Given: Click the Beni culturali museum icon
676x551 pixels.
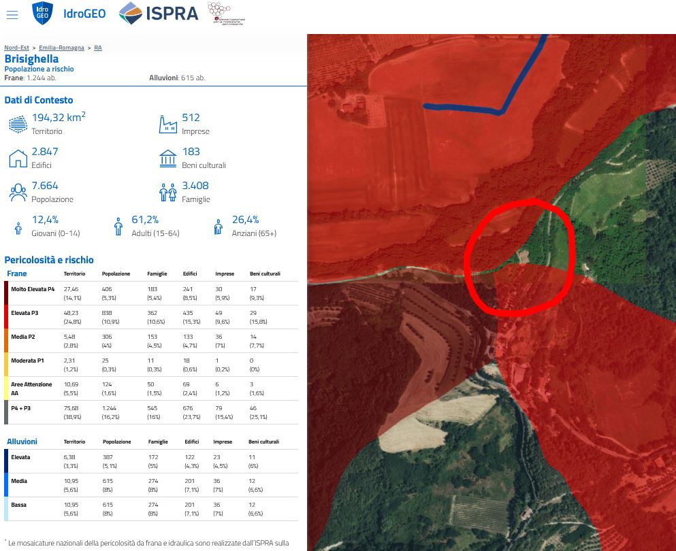Looking at the screenshot, I should (x=168, y=158).
